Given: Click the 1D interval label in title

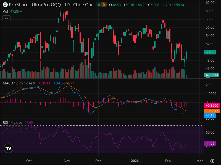Looking at the screenshot, I should click(67, 5).
